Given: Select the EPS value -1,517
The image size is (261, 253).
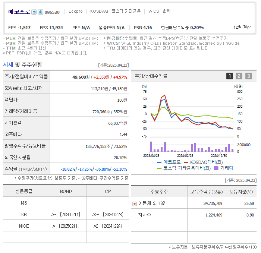Looking at the screenshot, I should (x=24, y=28).
